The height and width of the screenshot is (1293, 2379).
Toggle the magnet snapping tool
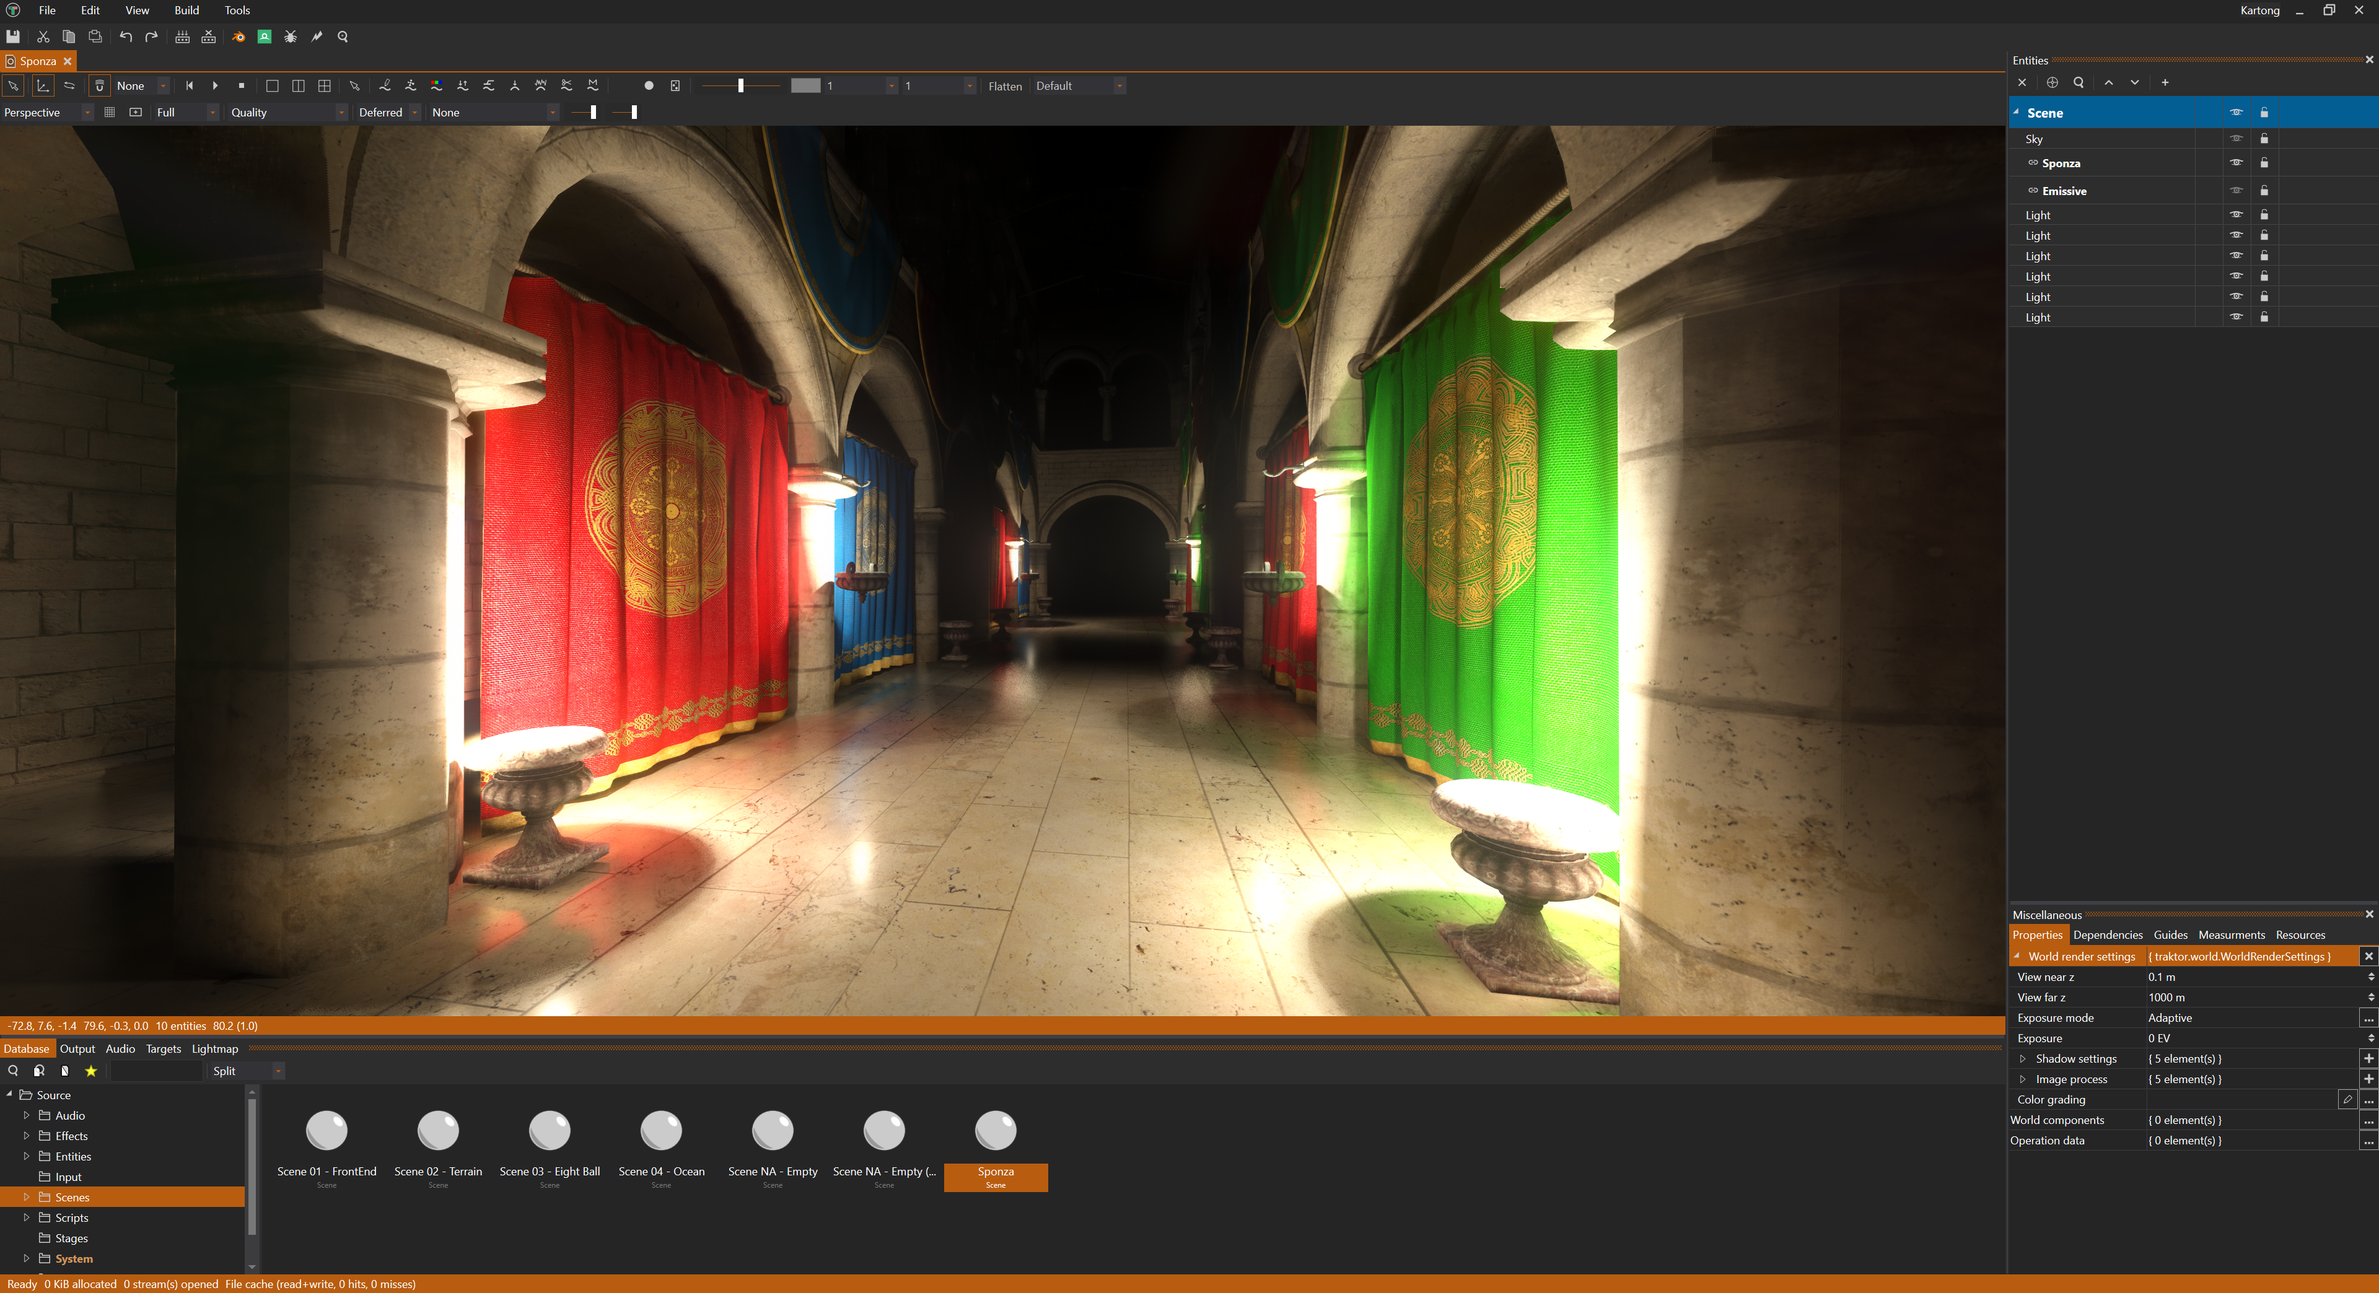(98, 85)
